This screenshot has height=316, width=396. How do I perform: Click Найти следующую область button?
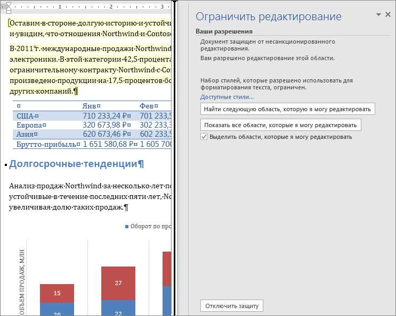tap(287, 109)
